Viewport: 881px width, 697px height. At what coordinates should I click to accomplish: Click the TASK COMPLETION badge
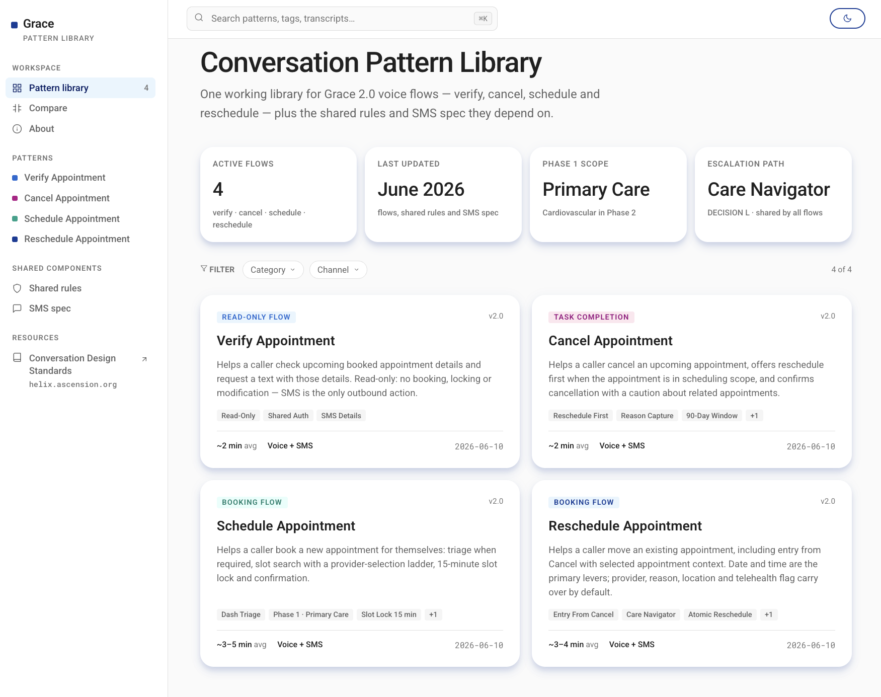point(591,317)
